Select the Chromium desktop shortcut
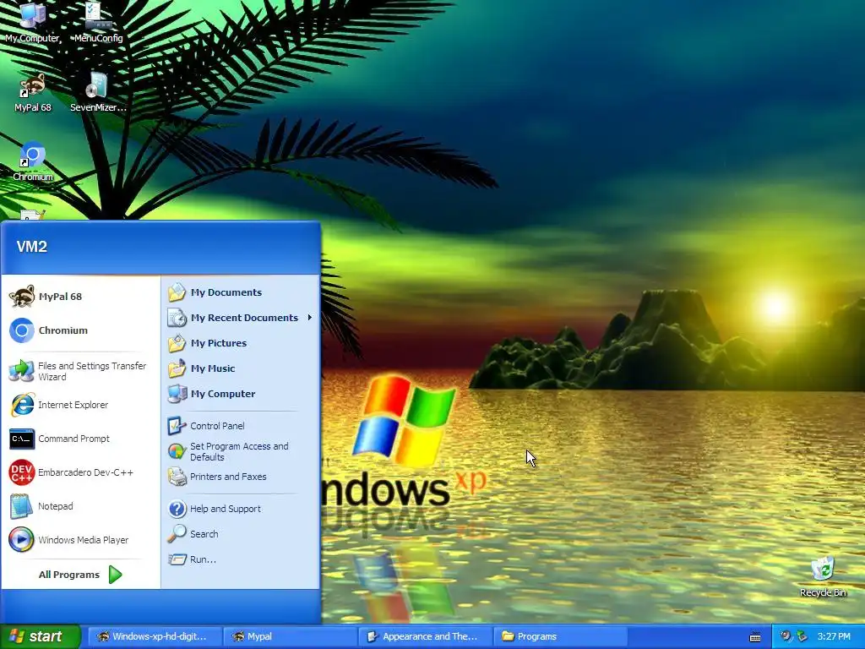 tap(33, 161)
